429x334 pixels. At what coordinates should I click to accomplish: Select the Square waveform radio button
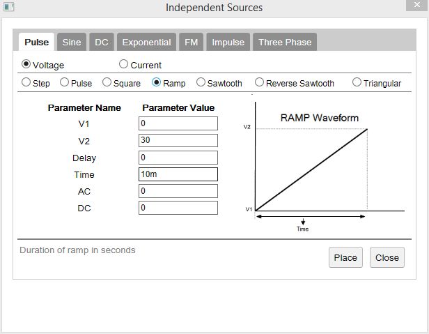click(x=107, y=82)
